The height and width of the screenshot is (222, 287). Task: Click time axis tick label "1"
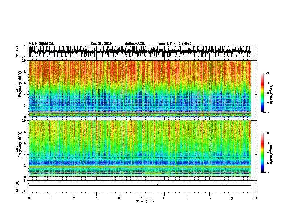[51, 198]
